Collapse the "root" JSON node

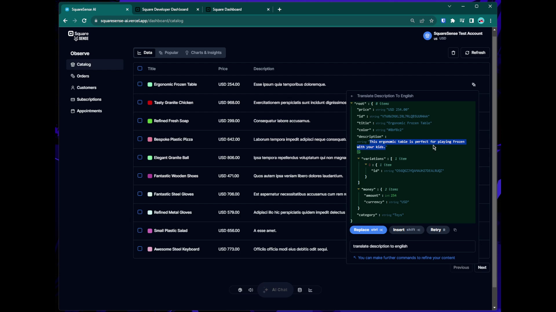point(352,103)
